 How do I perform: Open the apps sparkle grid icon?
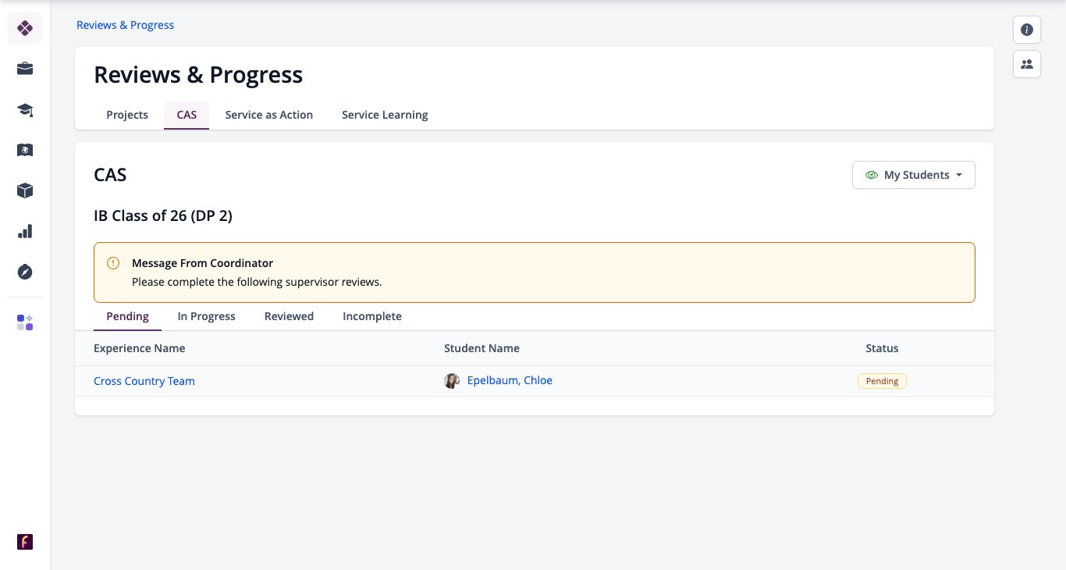25,322
